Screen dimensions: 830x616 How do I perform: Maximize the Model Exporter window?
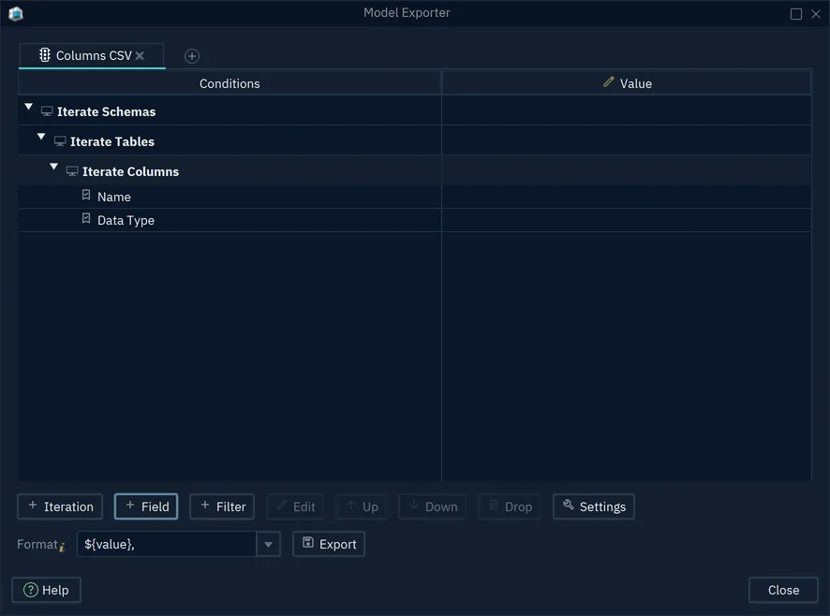[x=796, y=14]
